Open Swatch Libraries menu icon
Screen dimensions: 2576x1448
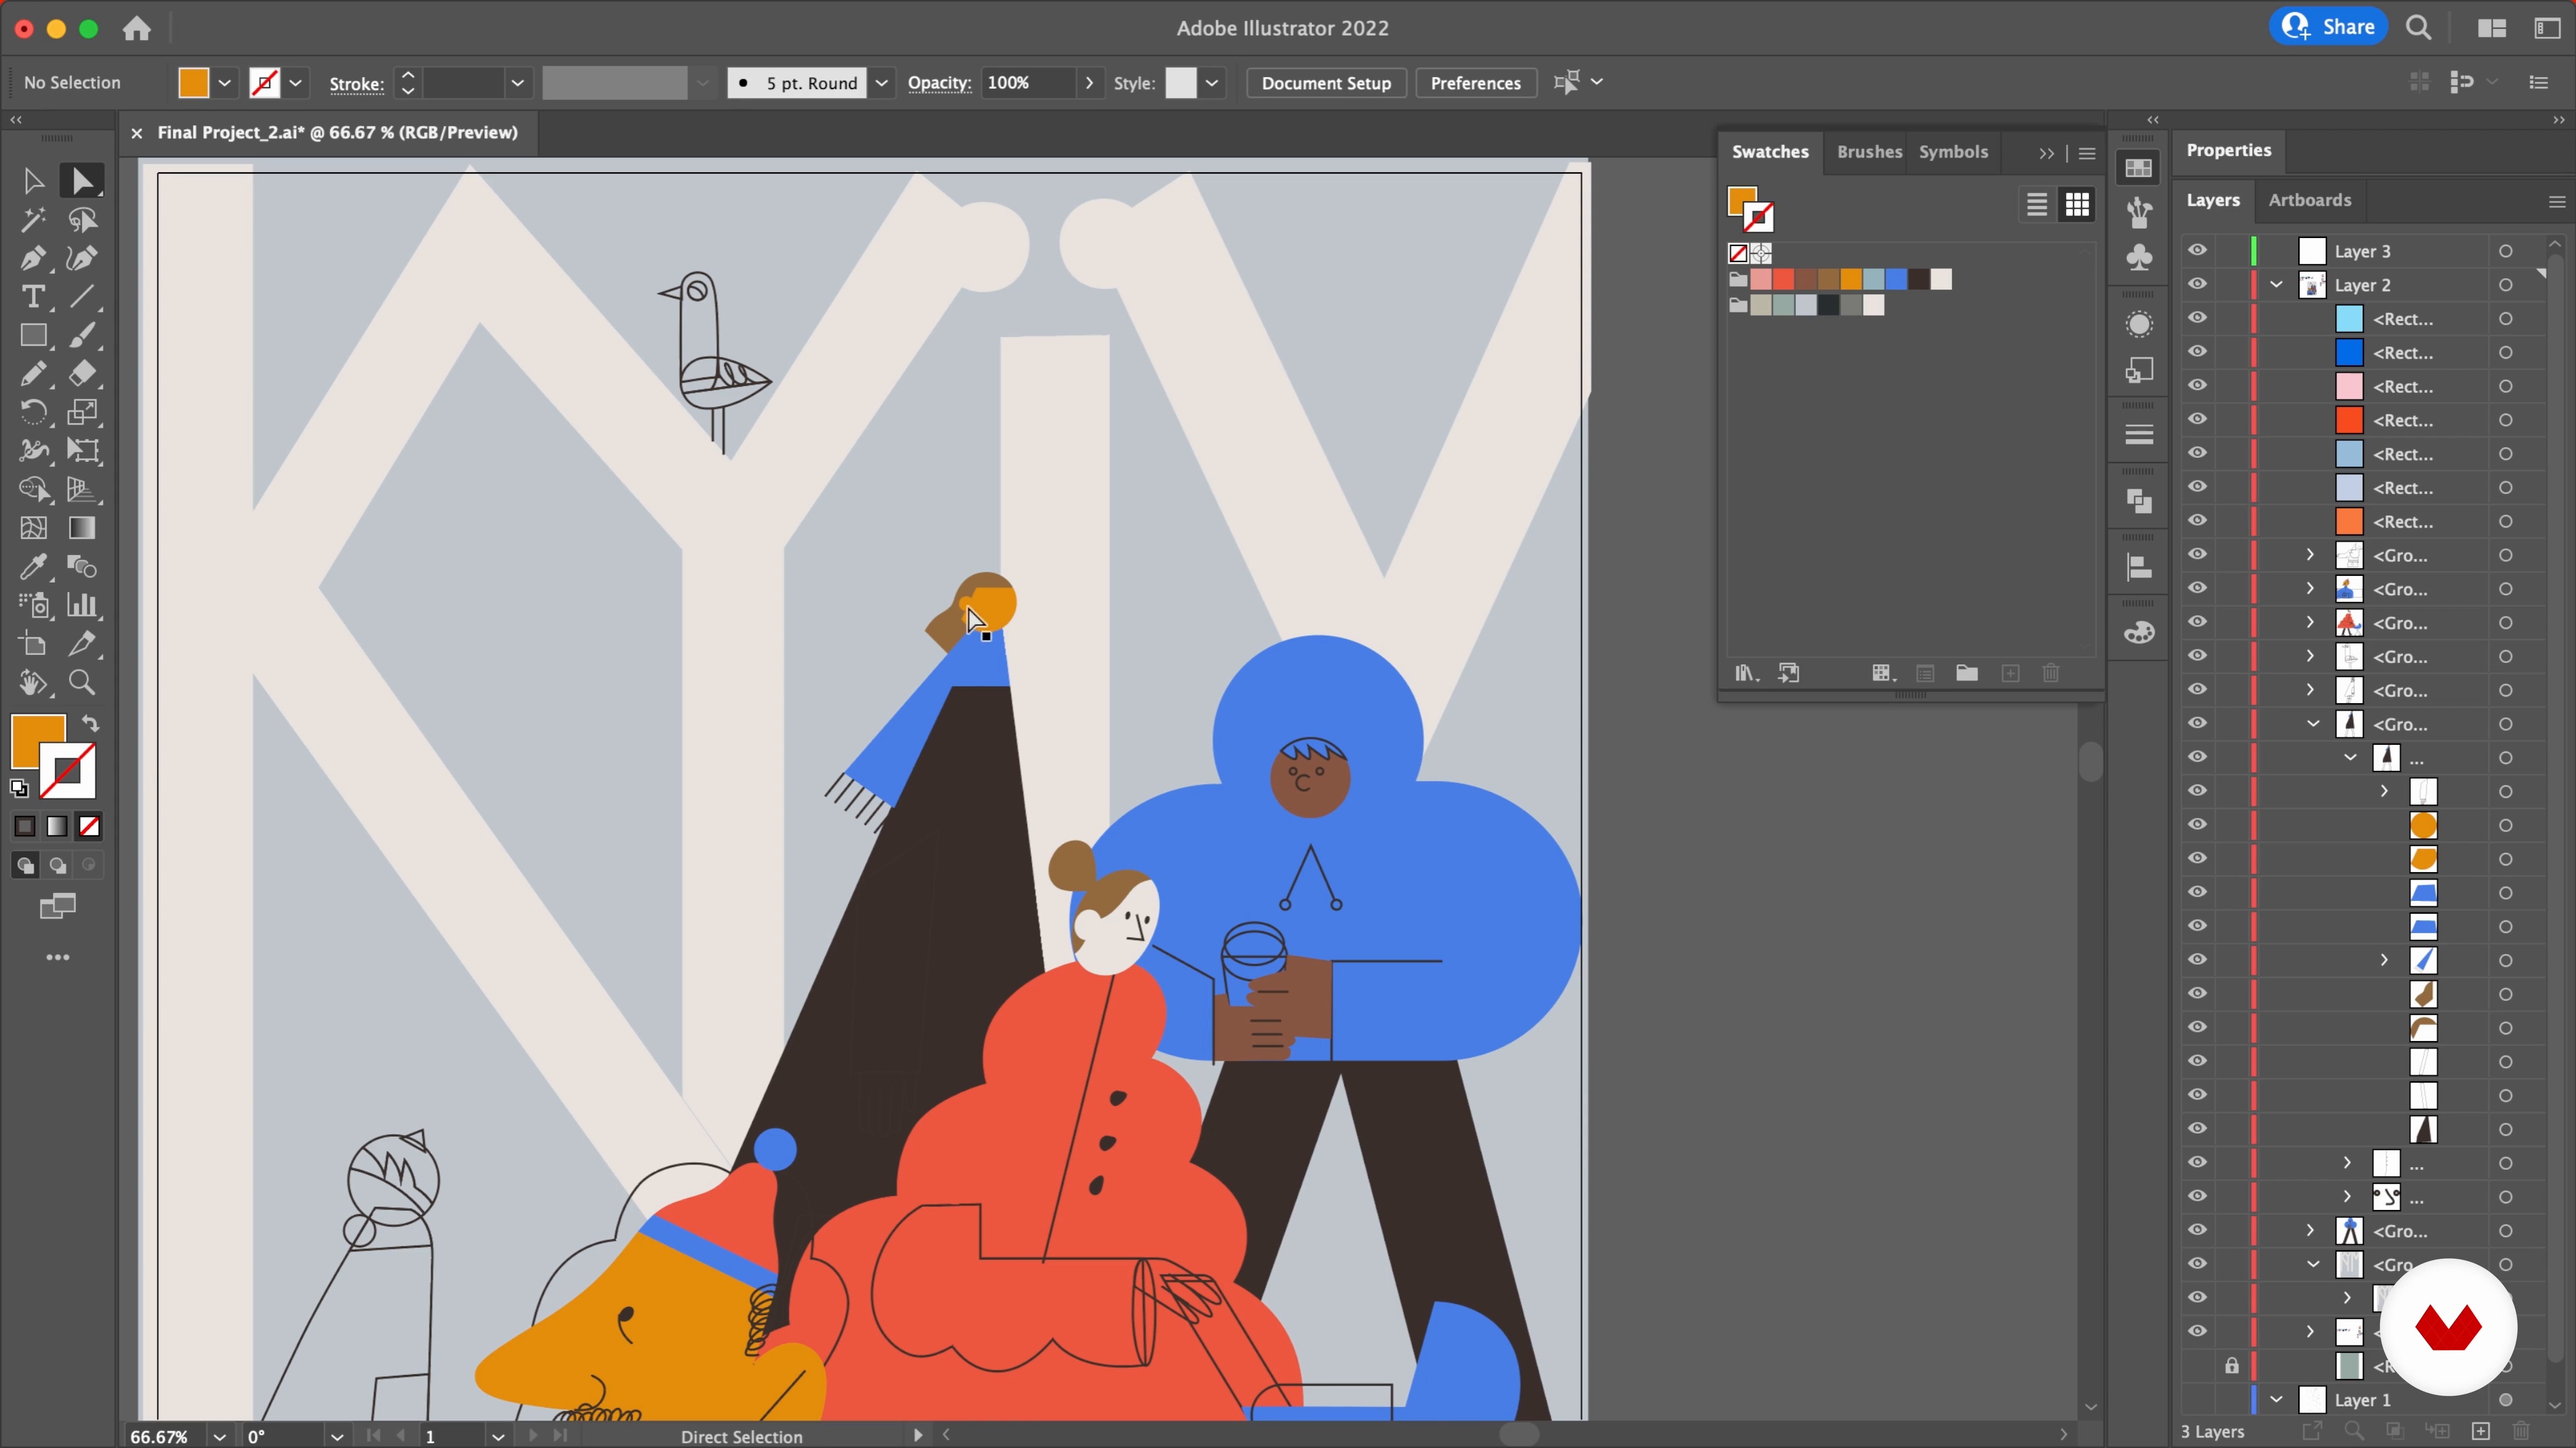[x=1746, y=672]
